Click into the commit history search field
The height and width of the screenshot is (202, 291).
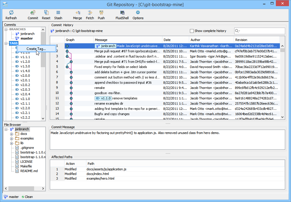coord(262,31)
